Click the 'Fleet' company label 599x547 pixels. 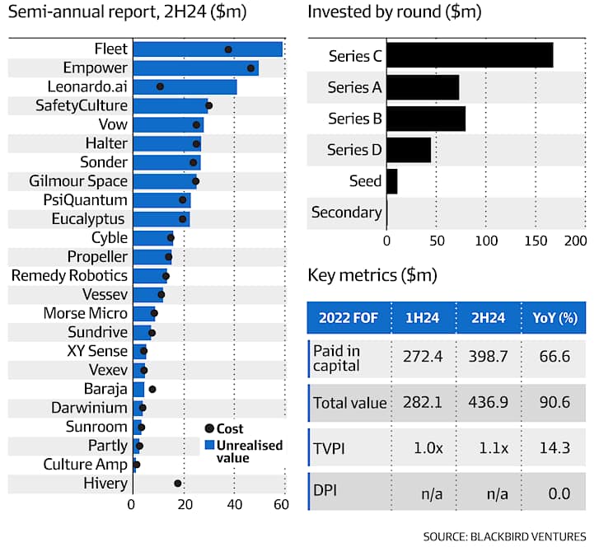110,49
